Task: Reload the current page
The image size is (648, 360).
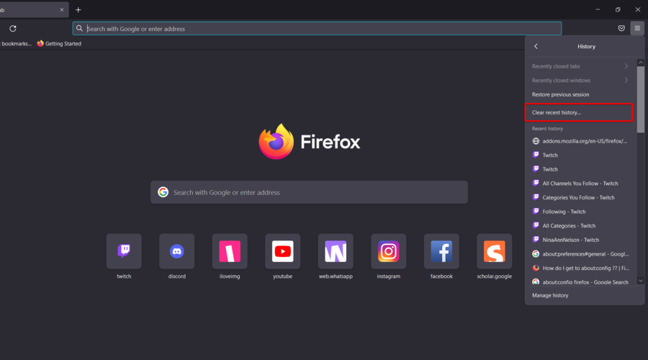Action: point(13,29)
